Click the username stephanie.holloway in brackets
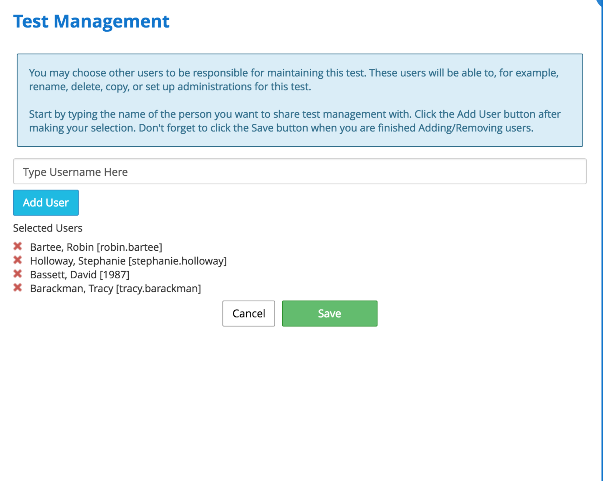This screenshot has height=481, width=603. (178, 261)
